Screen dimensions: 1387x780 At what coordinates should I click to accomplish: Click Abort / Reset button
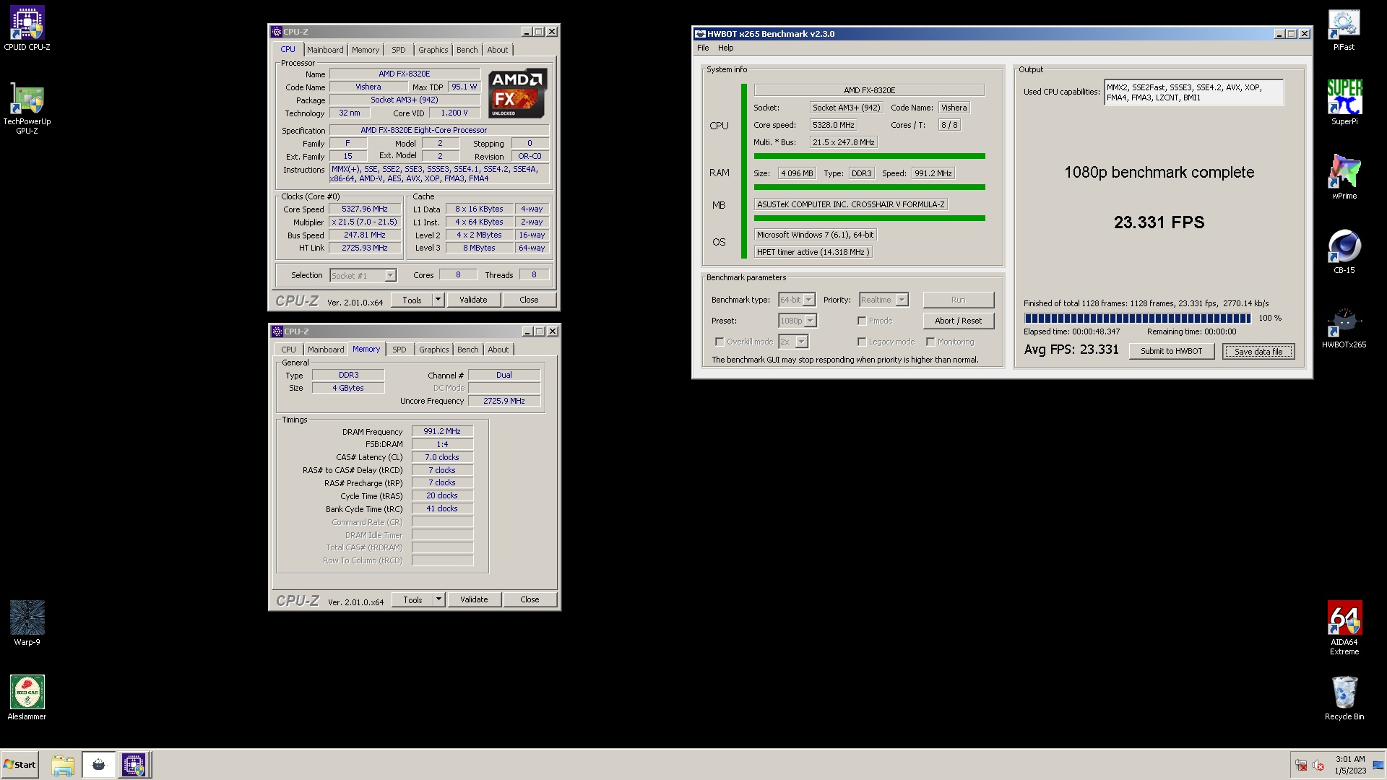pyautogui.click(x=958, y=321)
